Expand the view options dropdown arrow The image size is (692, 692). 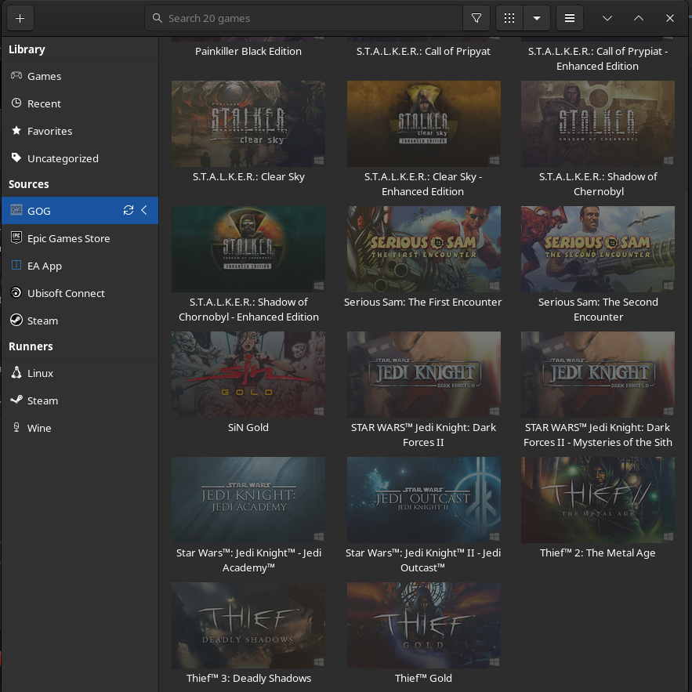point(537,18)
